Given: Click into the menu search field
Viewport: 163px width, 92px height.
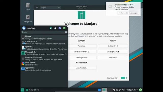Looking at the screenshot, I should pos(44,32).
